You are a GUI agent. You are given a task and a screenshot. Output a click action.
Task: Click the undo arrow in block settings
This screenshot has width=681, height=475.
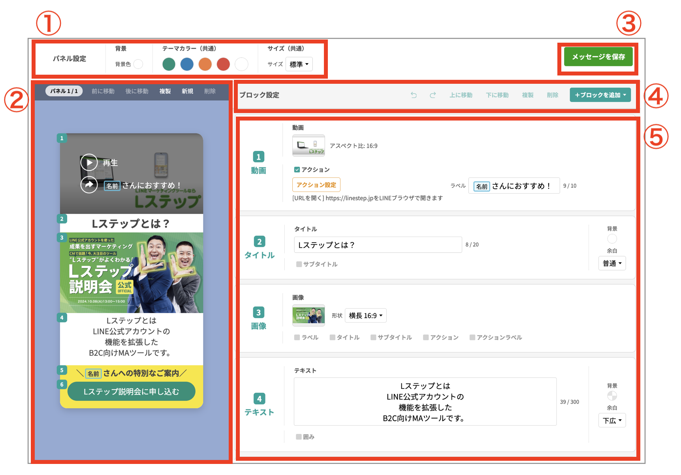414,95
